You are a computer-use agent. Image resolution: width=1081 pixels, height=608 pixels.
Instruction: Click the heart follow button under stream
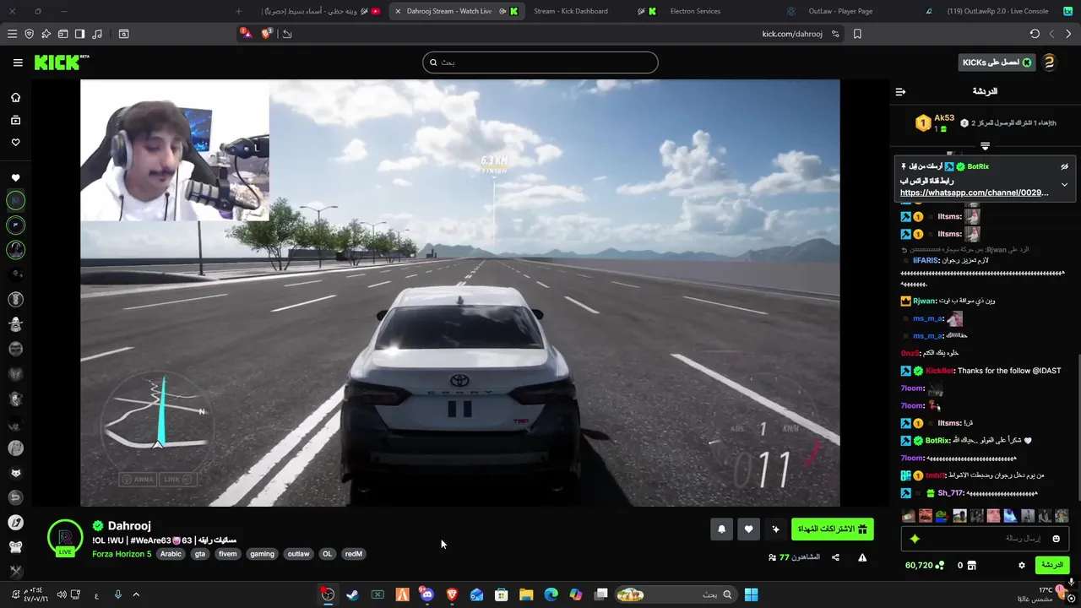point(748,529)
